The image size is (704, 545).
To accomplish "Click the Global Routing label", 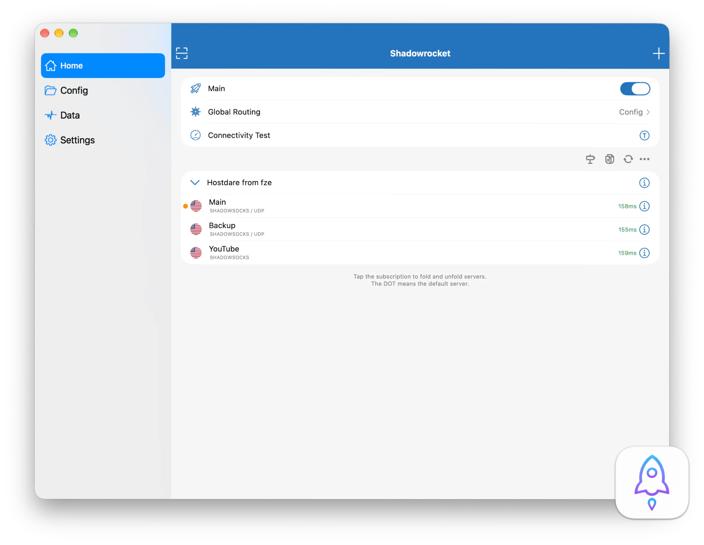I will point(234,112).
